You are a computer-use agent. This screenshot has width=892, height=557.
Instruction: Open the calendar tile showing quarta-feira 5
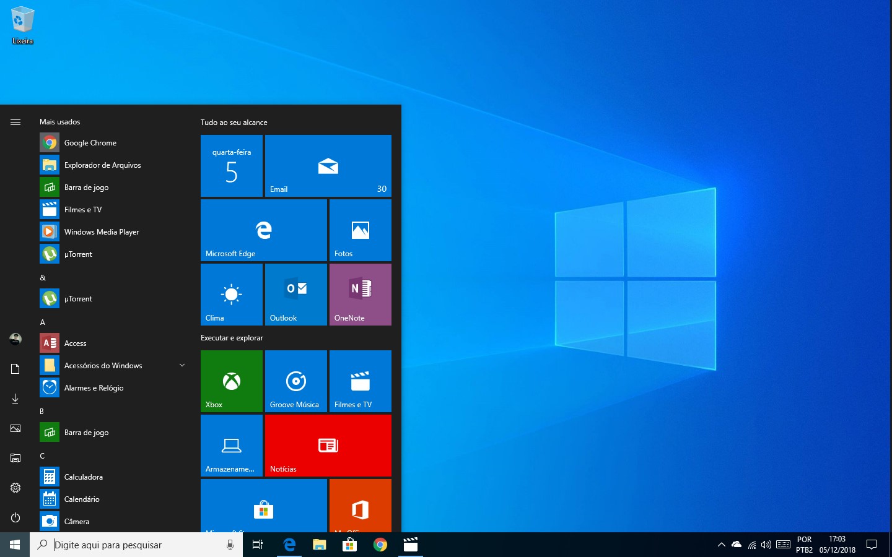click(232, 166)
